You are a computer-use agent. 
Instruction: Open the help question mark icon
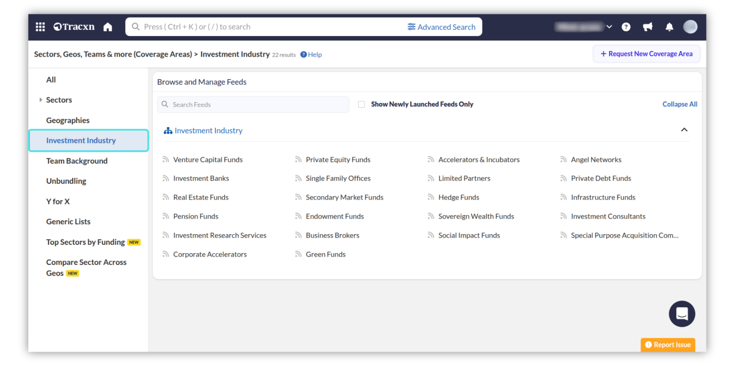(626, 27)
